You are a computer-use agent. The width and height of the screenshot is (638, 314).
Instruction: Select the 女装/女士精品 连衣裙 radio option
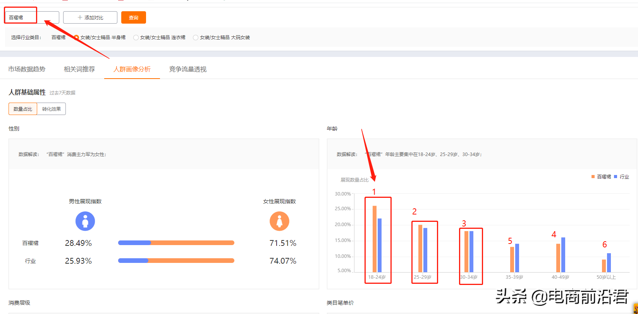tap(136, 38)
